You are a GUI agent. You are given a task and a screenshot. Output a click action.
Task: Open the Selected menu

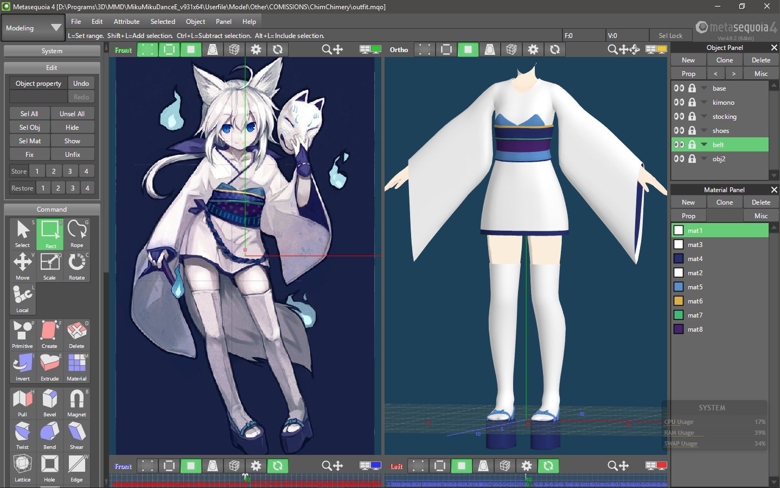[x=163, y=22]
